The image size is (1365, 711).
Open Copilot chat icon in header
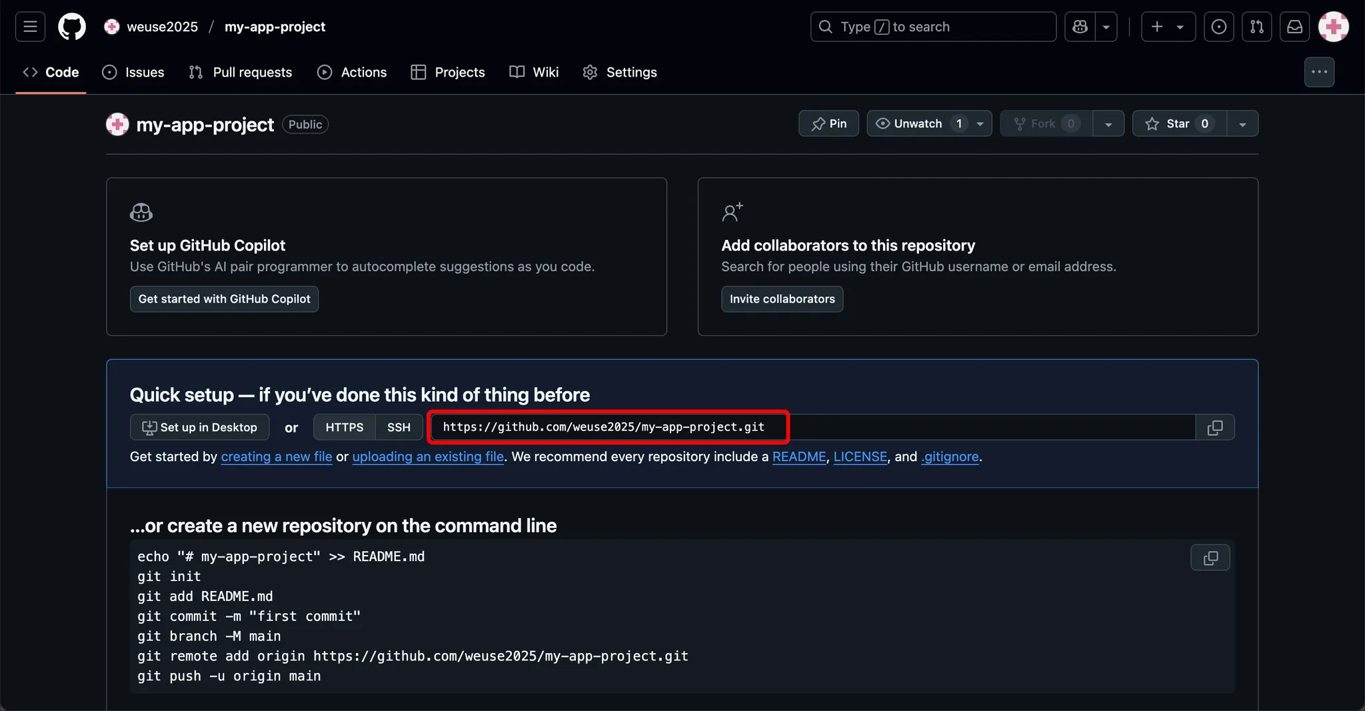coord(1080,27)
